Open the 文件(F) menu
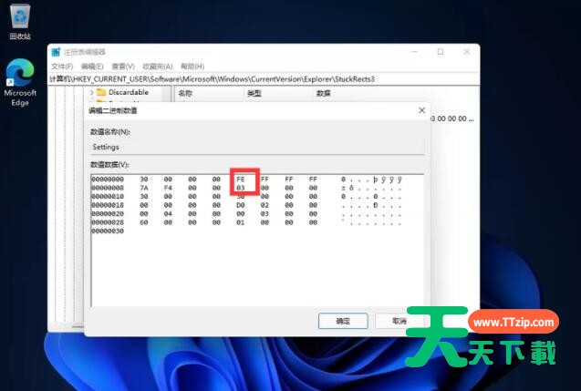This screenshot has width=581, height=391. click(62, 67)
